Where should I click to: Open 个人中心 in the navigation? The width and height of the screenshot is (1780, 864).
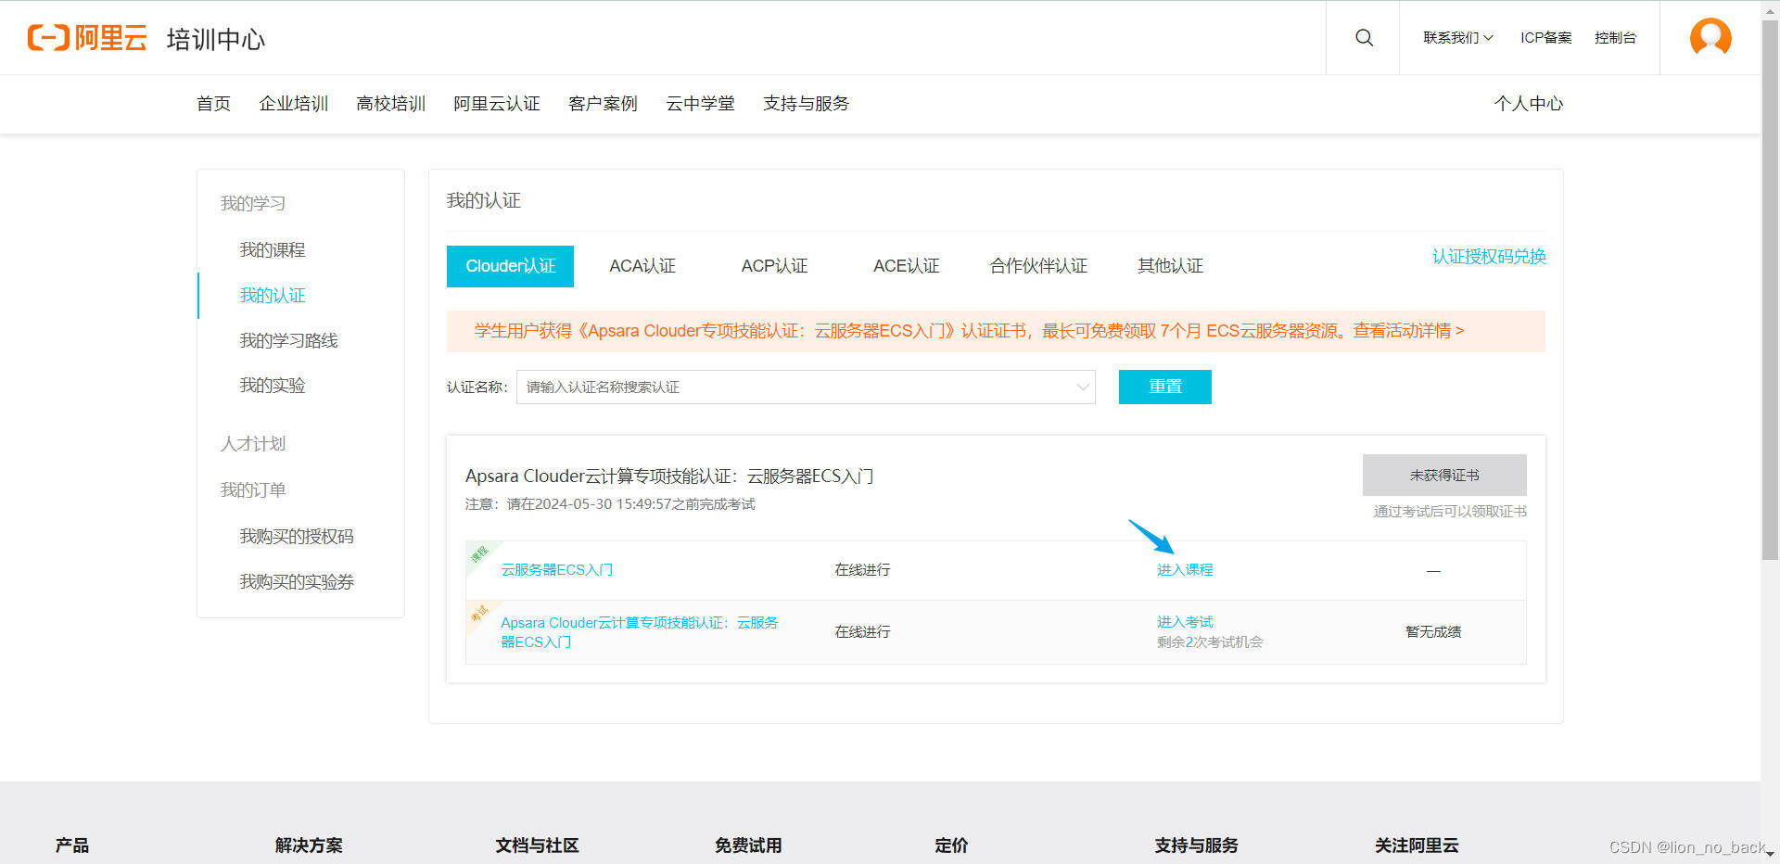(1528, 104)
